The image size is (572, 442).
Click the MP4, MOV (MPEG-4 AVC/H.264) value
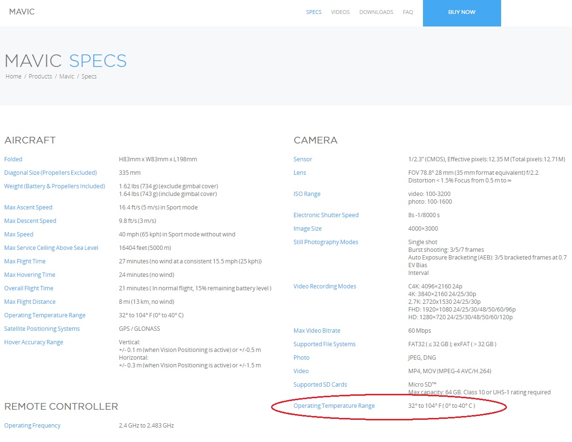[x=450, y=371]
